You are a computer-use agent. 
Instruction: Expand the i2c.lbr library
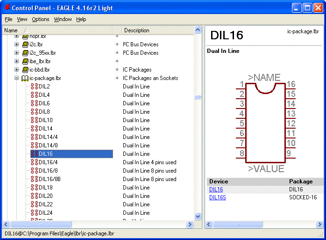(x=16, y=44)
